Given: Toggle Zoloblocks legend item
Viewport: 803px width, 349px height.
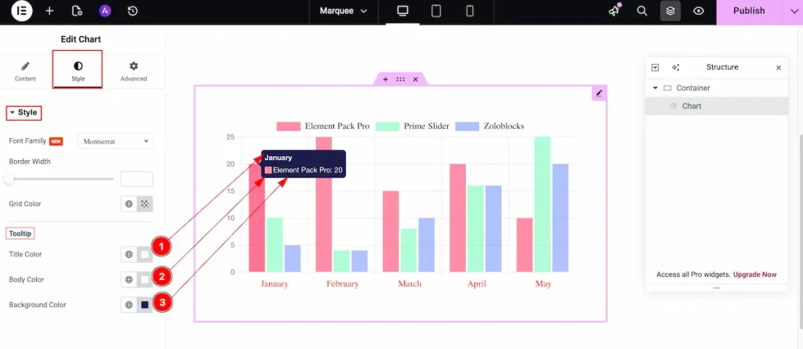Looking at the screenshot, I should coord(489,126).
